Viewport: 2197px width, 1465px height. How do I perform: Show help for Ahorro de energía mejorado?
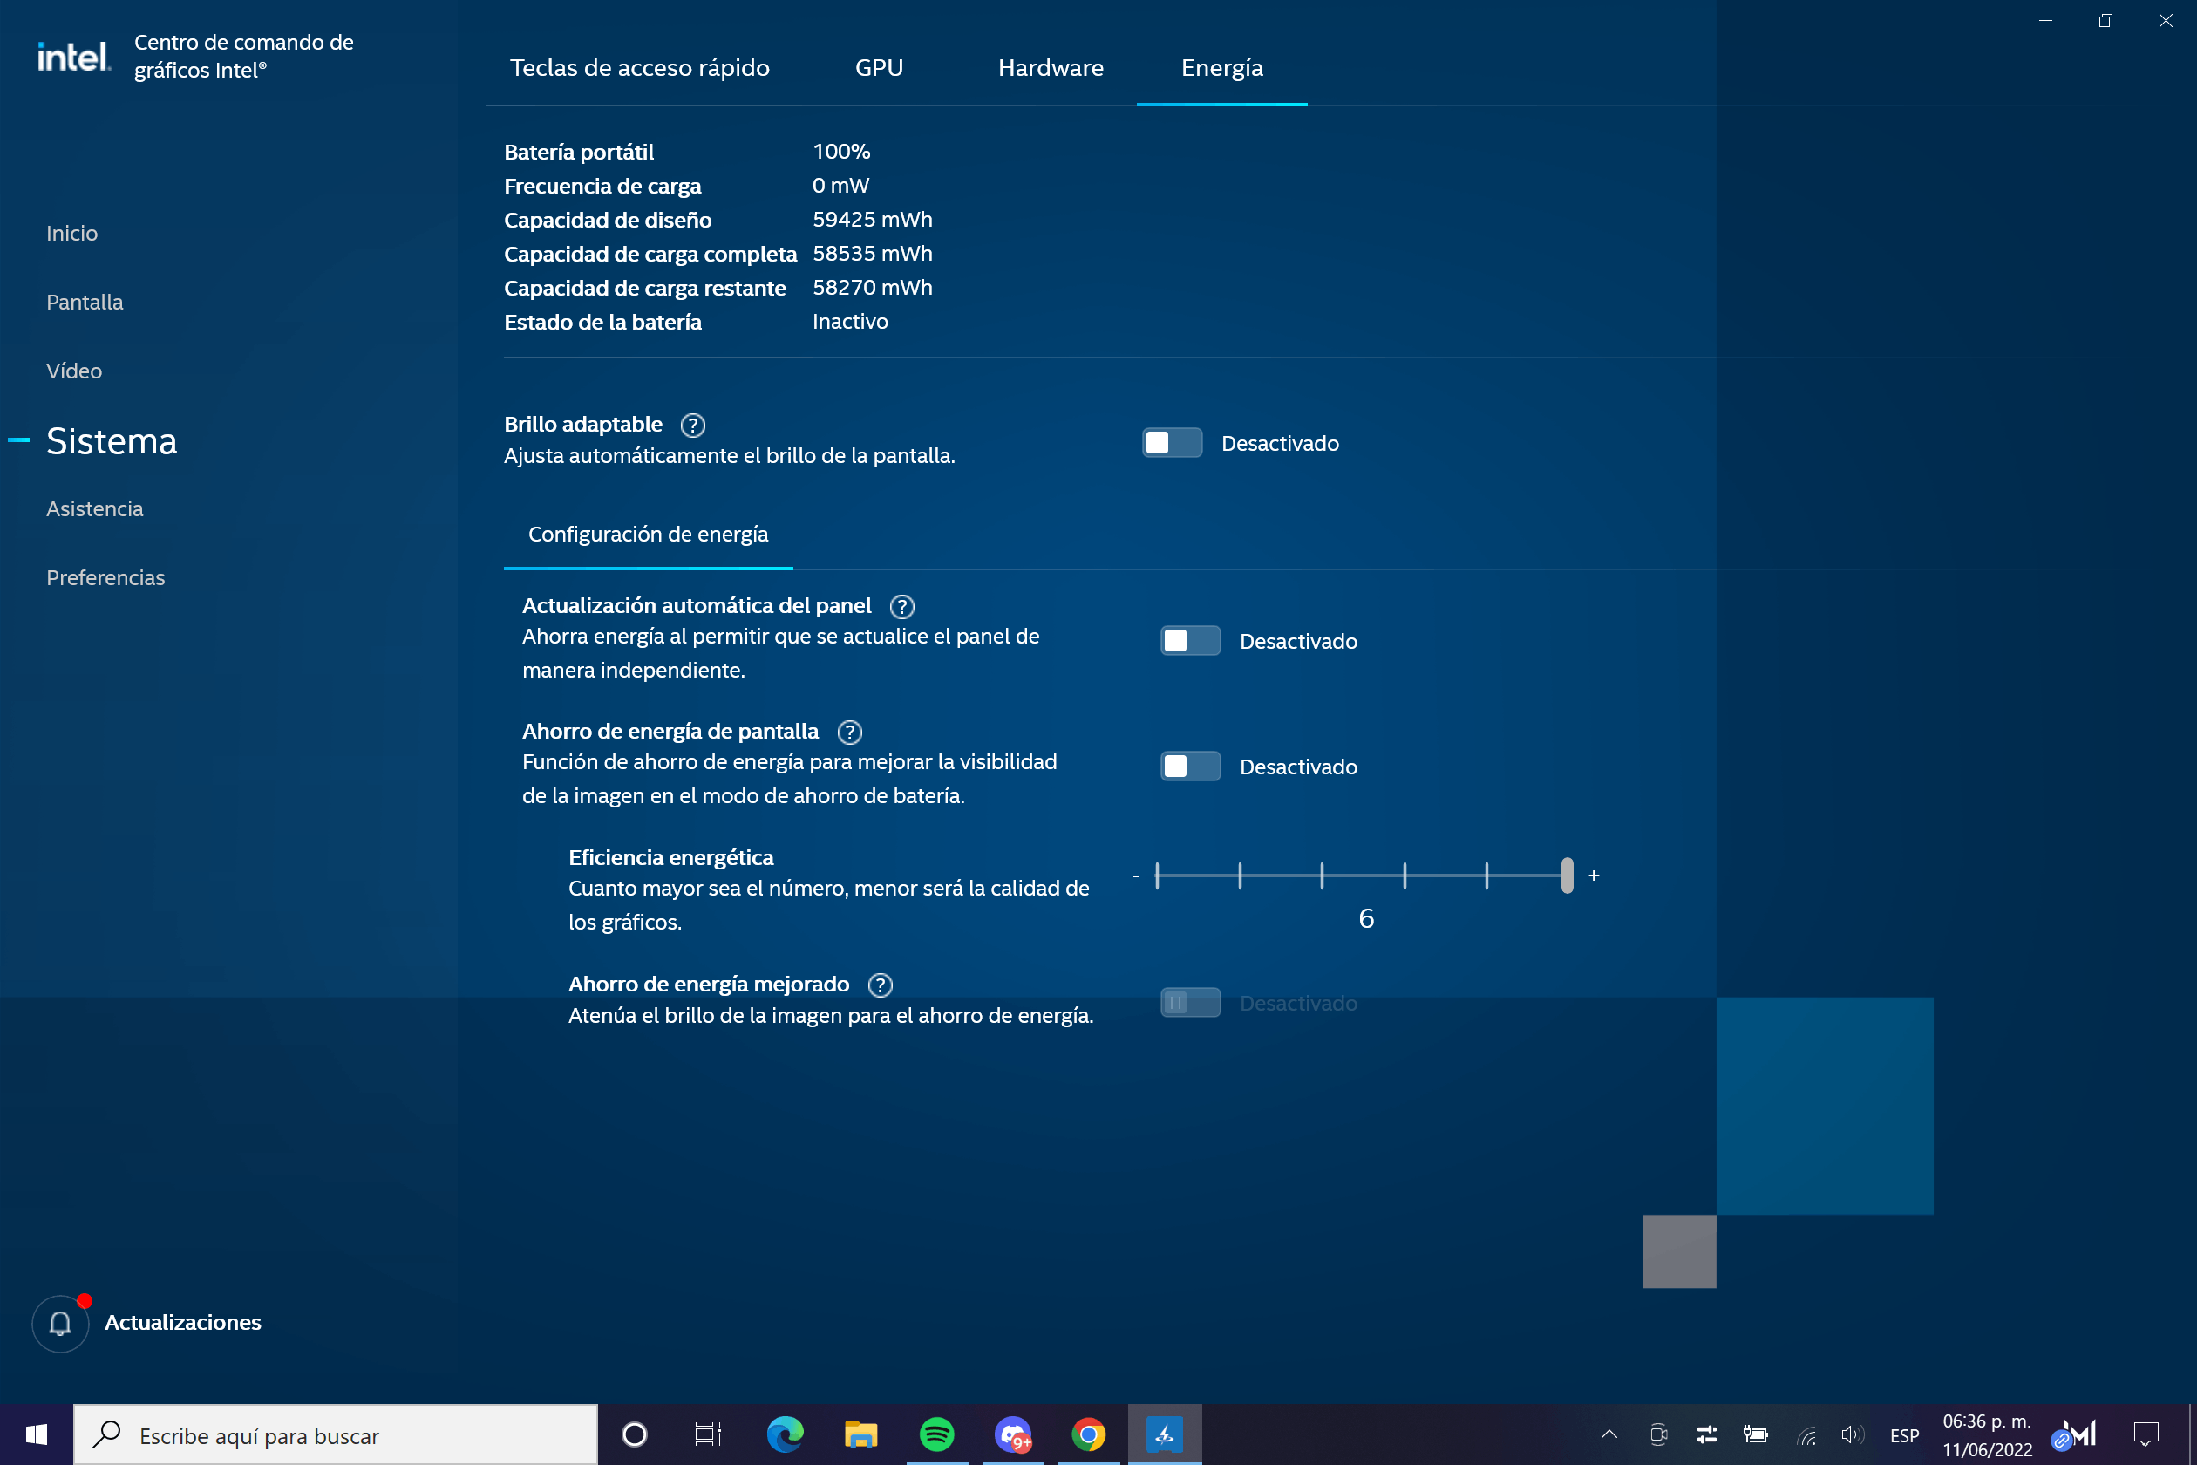pyautogui.click(x=880, y=985)
